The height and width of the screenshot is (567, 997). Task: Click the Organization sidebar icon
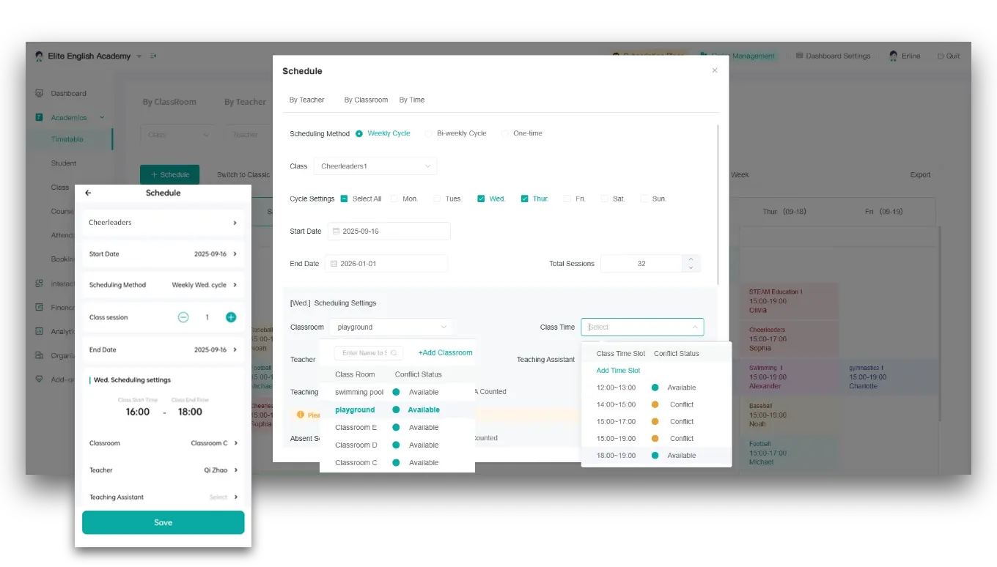coord(39,356)
